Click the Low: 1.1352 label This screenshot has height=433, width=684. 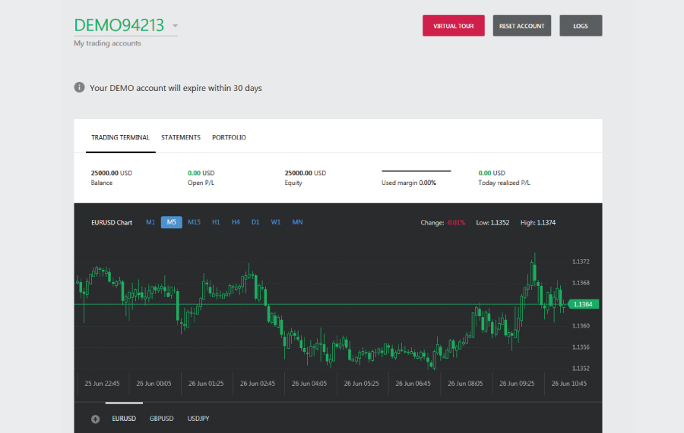492,222
